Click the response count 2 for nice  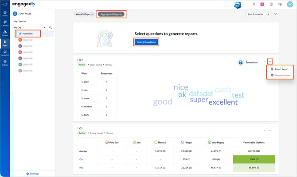[x=107, y=90]
